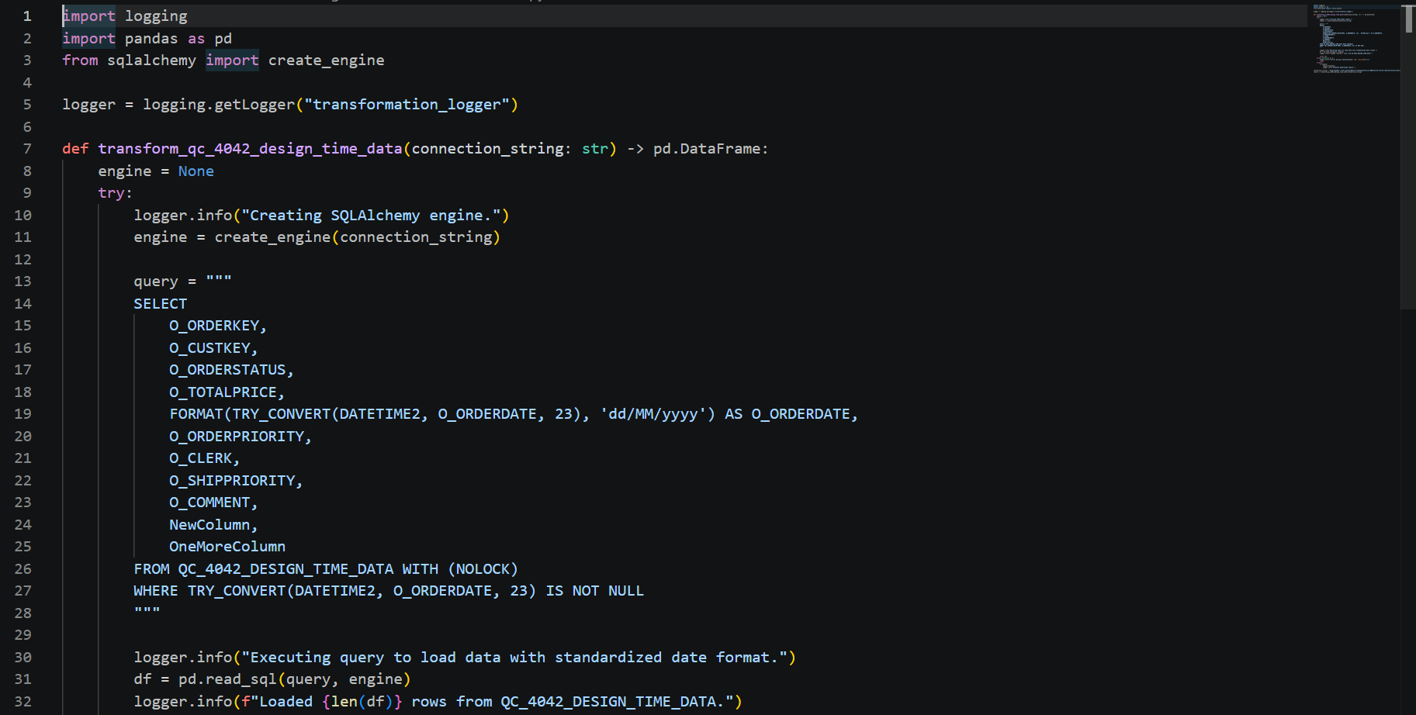The width and height of the screenshot is (1416, 715).
Task: Click NewColumn in the query
Action: 209,524
